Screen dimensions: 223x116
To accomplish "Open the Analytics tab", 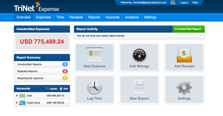I will [132, 17].
